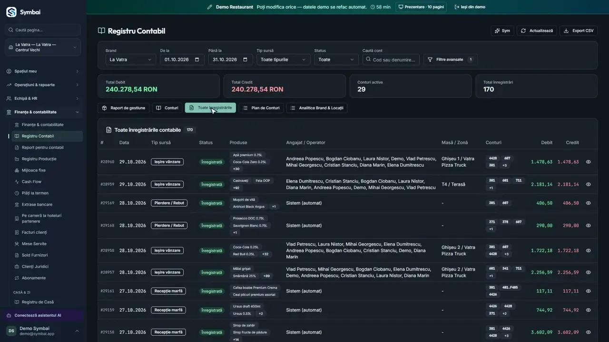Viewport: 609px width, 342px height.
Task: Switch to Plan de Conturi tab
Action: 261,108
